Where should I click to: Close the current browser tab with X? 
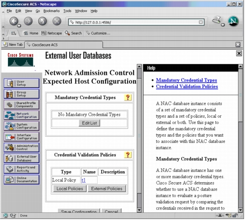[238, 45]
